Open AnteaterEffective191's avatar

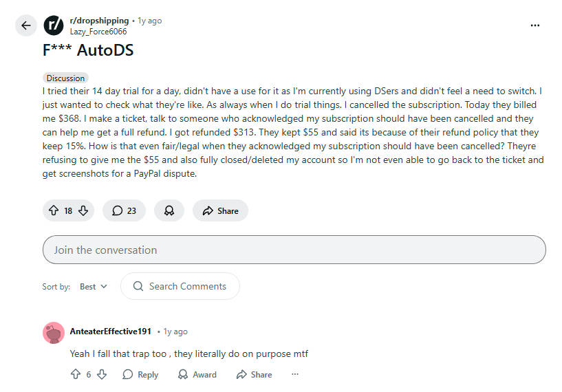click(54, 333)
